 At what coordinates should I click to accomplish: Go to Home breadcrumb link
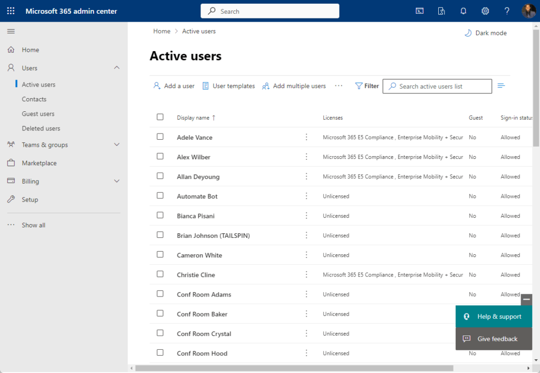162,31
